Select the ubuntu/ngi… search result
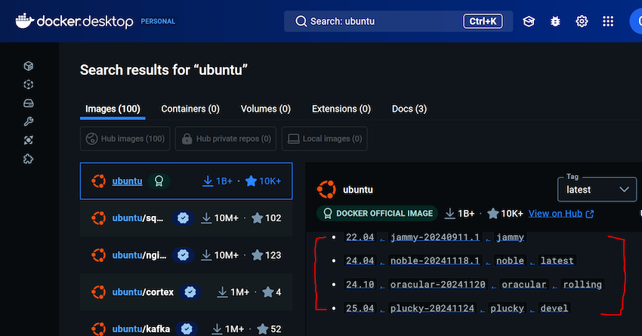This screenshot has height=336, width=642. click(x=187, y=255)
